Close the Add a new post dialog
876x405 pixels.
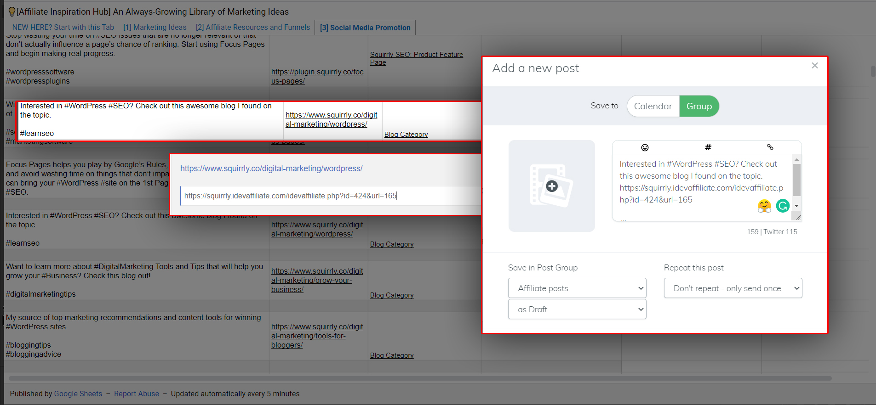[x=815, y=66]
